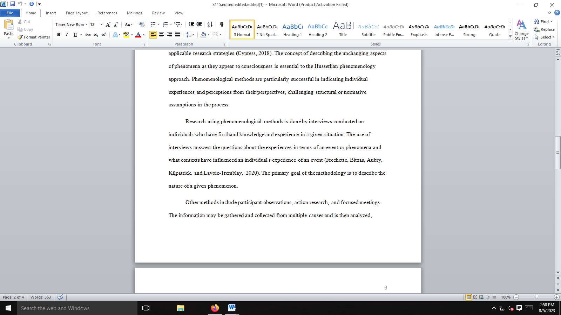Screen dimensions: 561x315
Task: Switch to the Review tab
Action: (x=158, y=13)
